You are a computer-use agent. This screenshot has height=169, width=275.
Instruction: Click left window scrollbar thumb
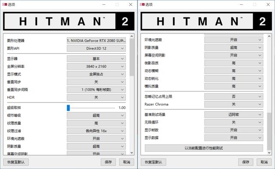coord(132,57)
